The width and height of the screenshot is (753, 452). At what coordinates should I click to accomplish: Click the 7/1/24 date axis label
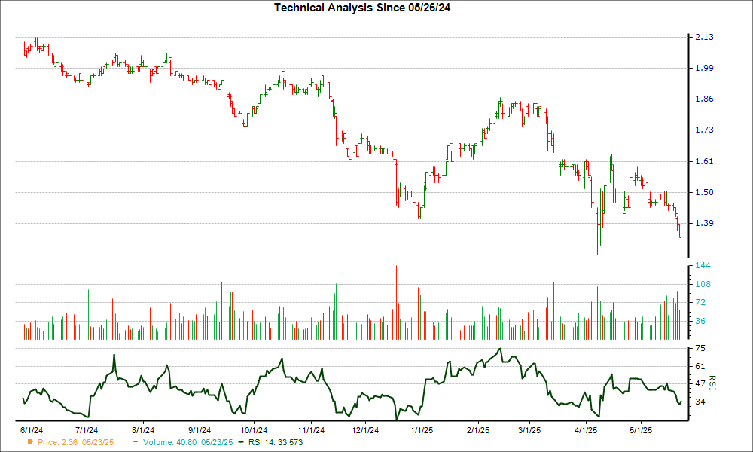pyautogui.click(x=87, y=430)
